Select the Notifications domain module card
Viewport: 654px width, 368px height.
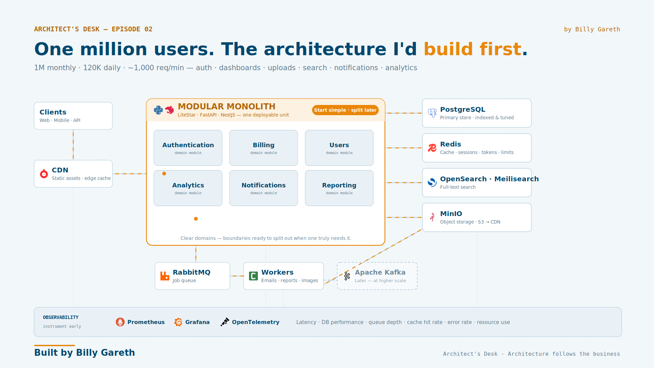click(x=264, y=188)
